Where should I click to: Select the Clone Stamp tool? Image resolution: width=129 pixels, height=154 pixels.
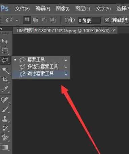click(5, 119)
